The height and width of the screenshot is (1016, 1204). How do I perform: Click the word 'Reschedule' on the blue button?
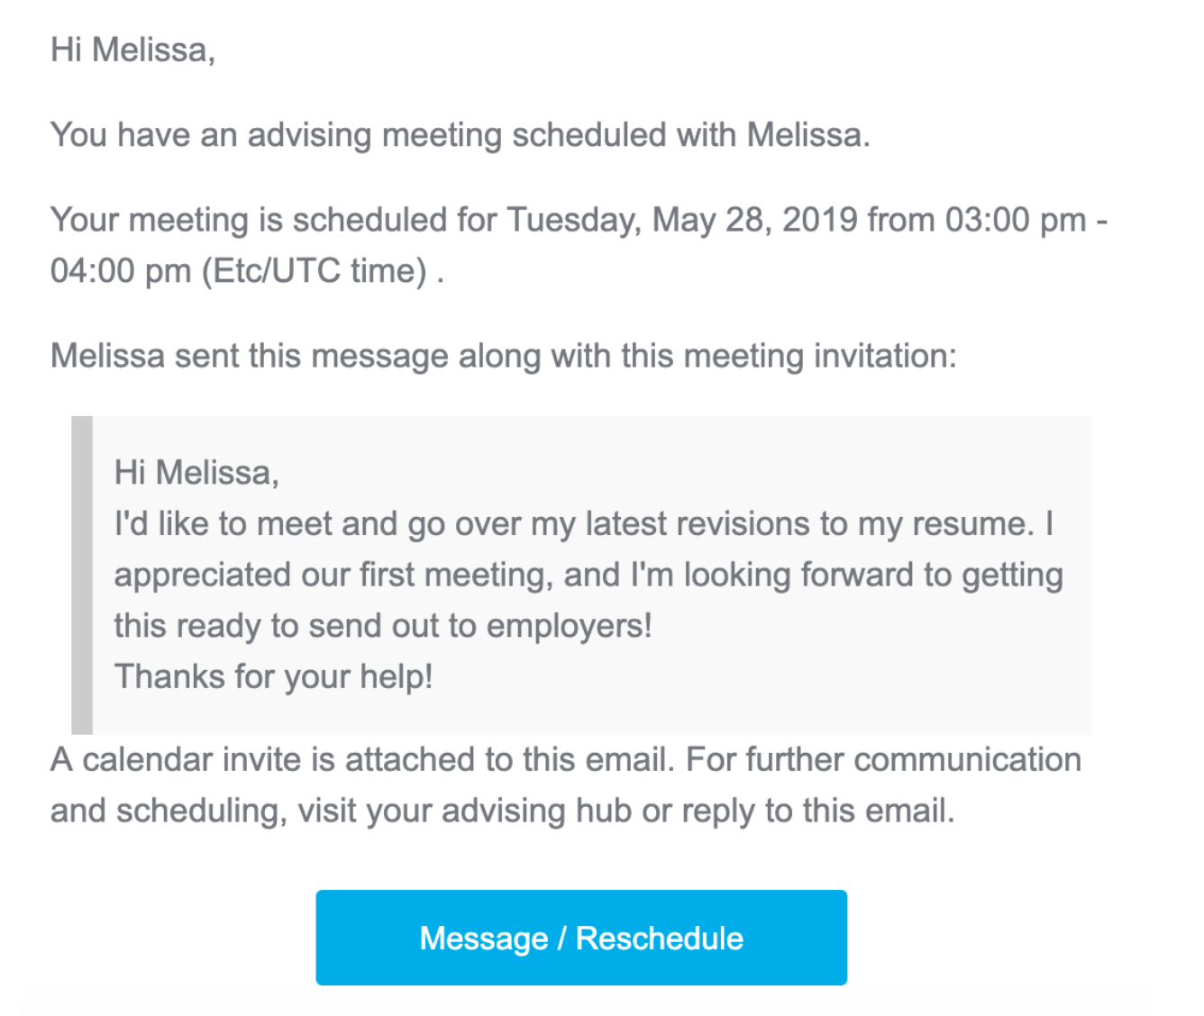point(660,939)
